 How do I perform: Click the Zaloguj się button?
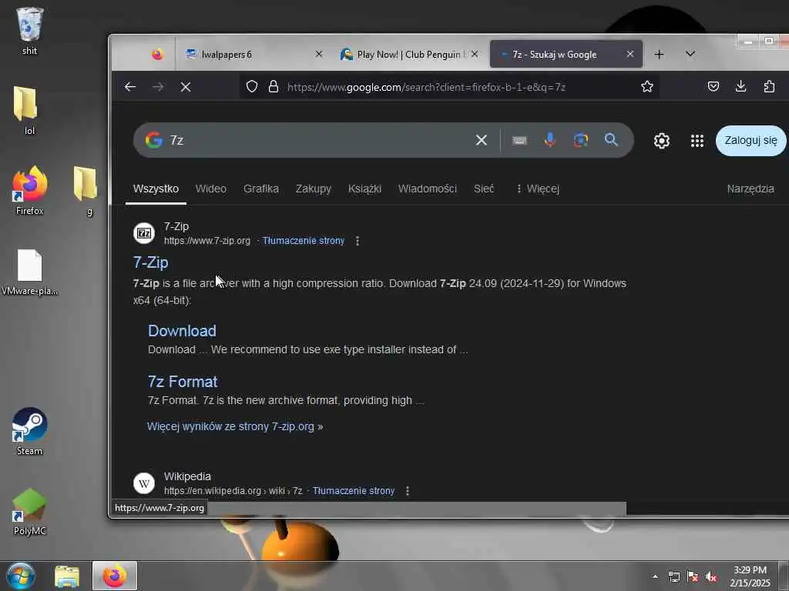[750, 141]
